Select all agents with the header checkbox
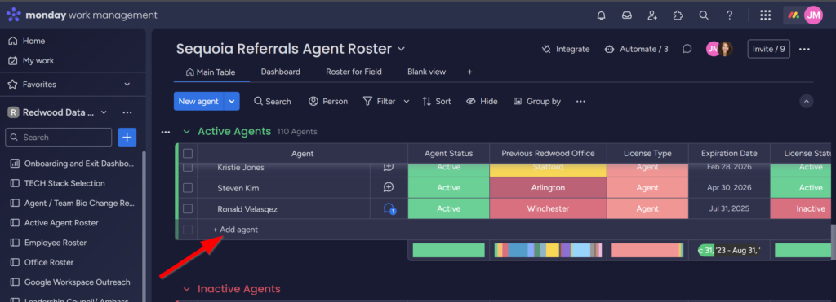The height and width of the screenshot is (302, 836). click(x=188, y=154)
